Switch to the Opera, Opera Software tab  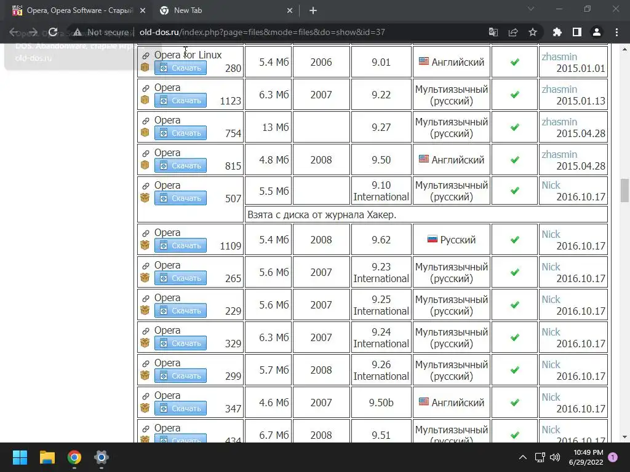tap(79, 10)
